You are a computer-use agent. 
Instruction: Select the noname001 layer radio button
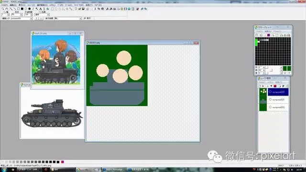tap(270, 99)
